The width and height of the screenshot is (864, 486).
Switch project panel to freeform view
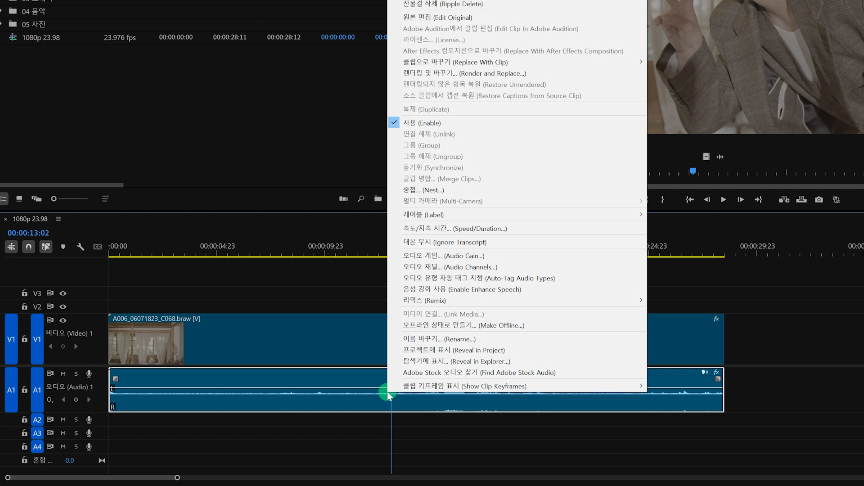click(x=36, y=198)
